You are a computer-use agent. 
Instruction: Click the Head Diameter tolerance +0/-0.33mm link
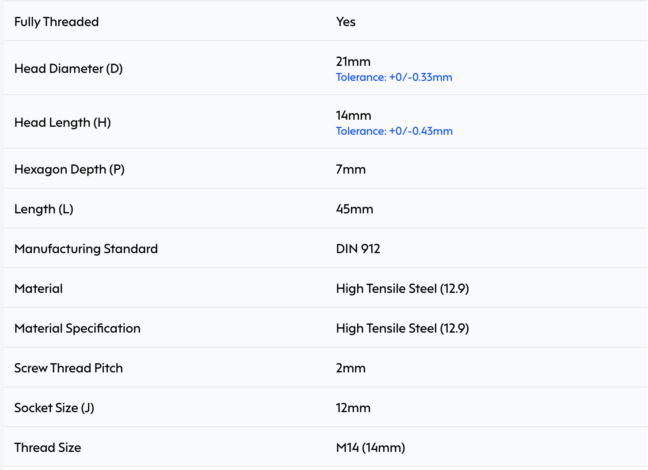coord(394,77)
